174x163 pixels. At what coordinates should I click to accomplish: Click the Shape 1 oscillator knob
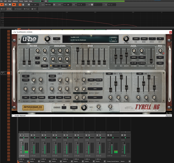53,50
